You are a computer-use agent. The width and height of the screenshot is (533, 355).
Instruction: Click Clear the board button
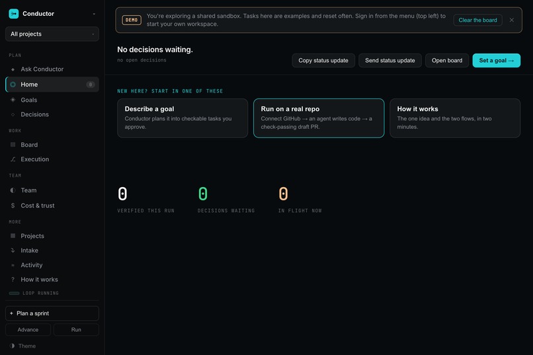477,20
